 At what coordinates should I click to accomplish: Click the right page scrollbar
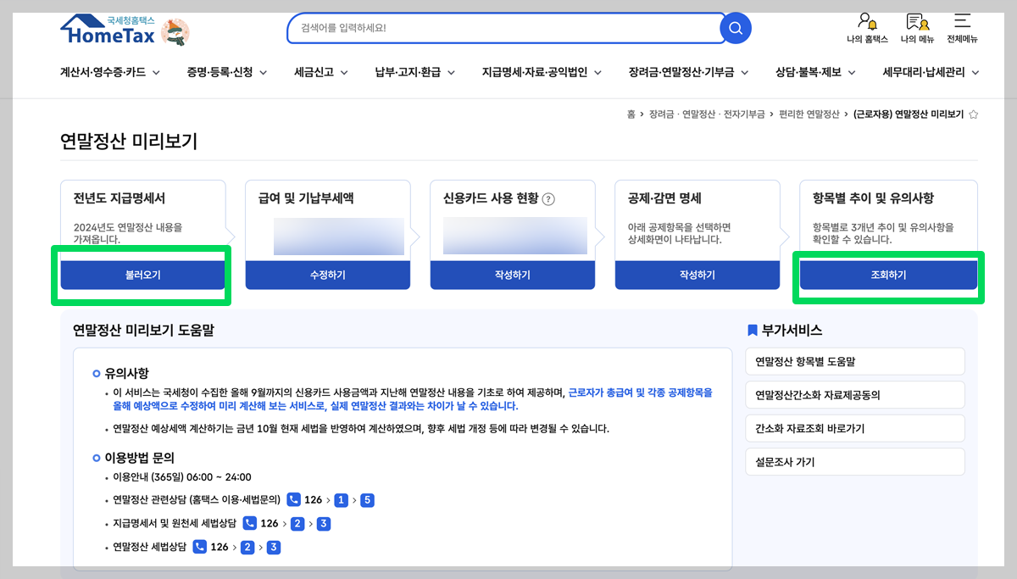point(1013,288)
